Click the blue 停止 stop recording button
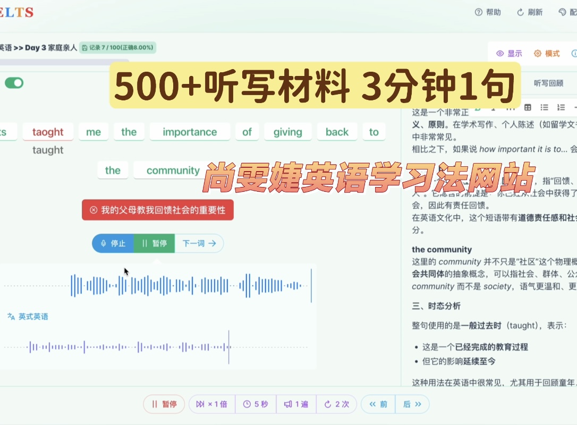The height and width of the screenshot is (425, 577). coord(113,243)
